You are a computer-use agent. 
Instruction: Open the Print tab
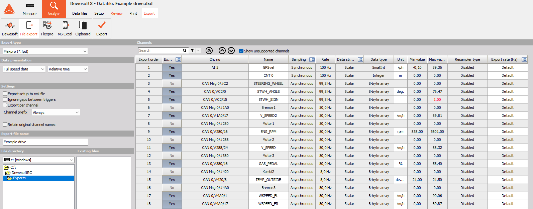coord(133,13)
